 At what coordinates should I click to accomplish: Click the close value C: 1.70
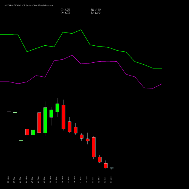pos(65,10)
